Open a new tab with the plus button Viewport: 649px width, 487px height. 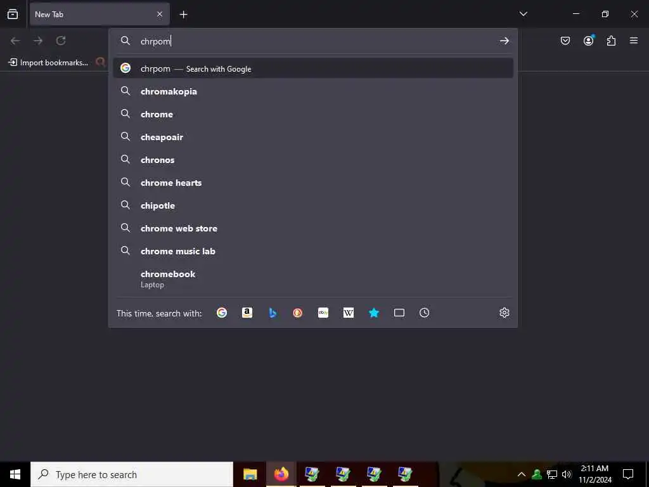pos(183,15)
